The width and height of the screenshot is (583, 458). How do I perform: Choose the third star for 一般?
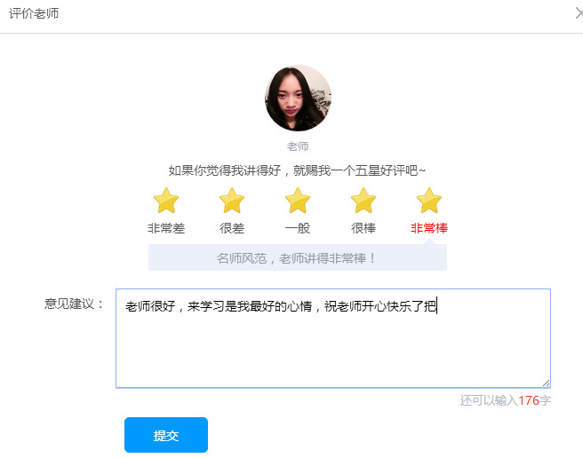pyautogui.click(x=298, y=201)
